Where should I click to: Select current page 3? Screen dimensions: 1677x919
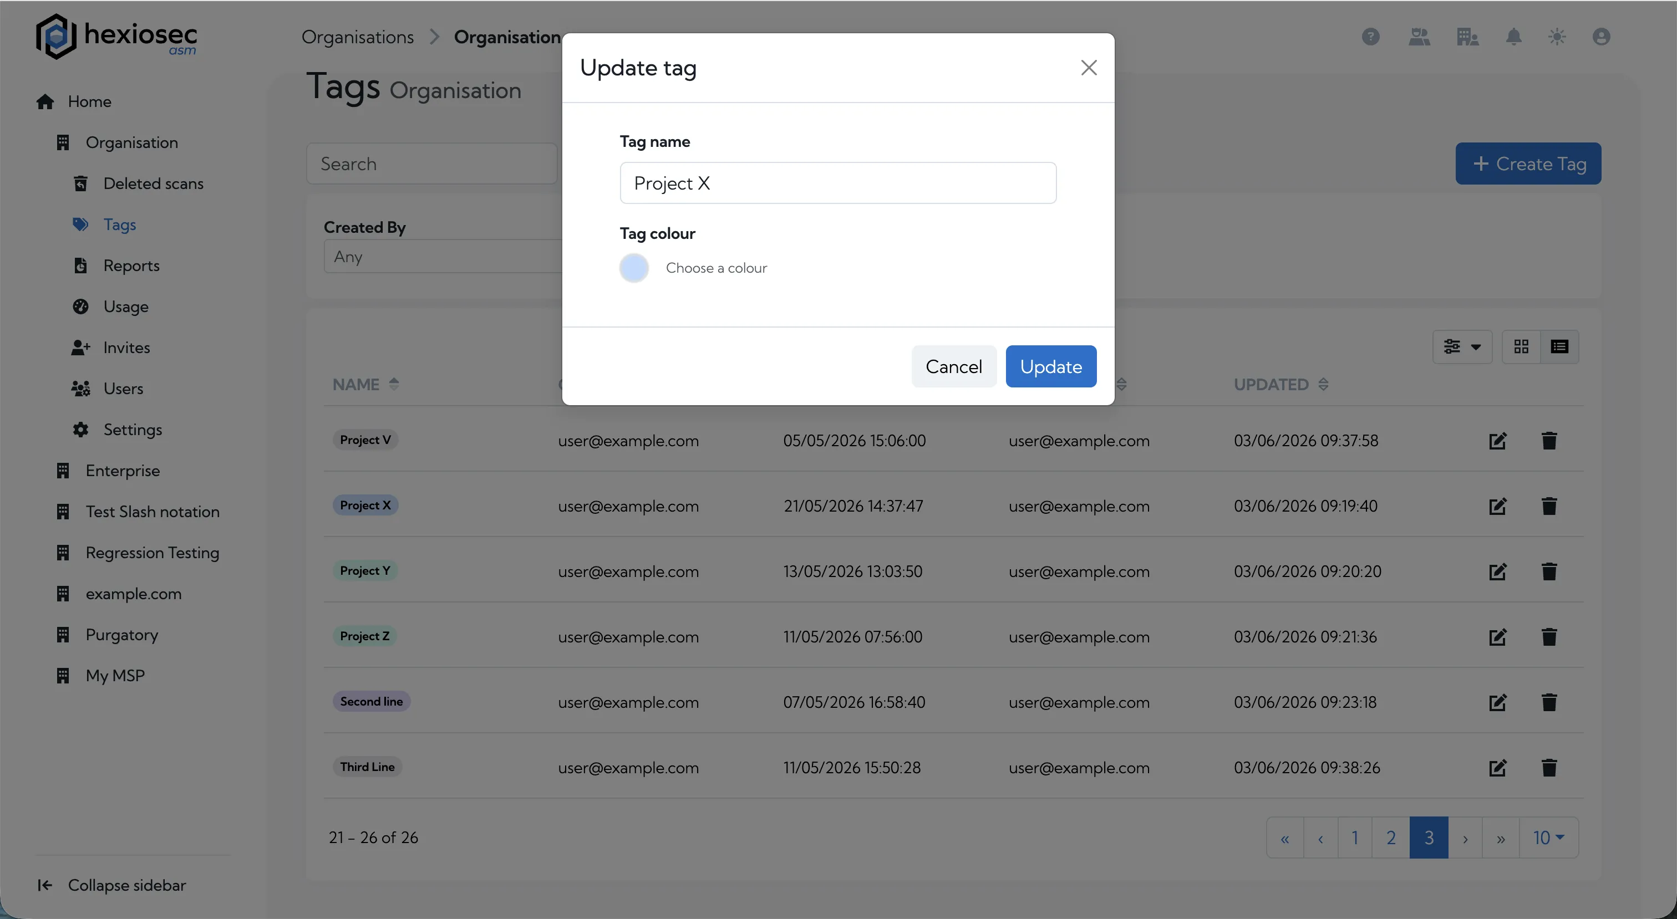coord(1429,838)
